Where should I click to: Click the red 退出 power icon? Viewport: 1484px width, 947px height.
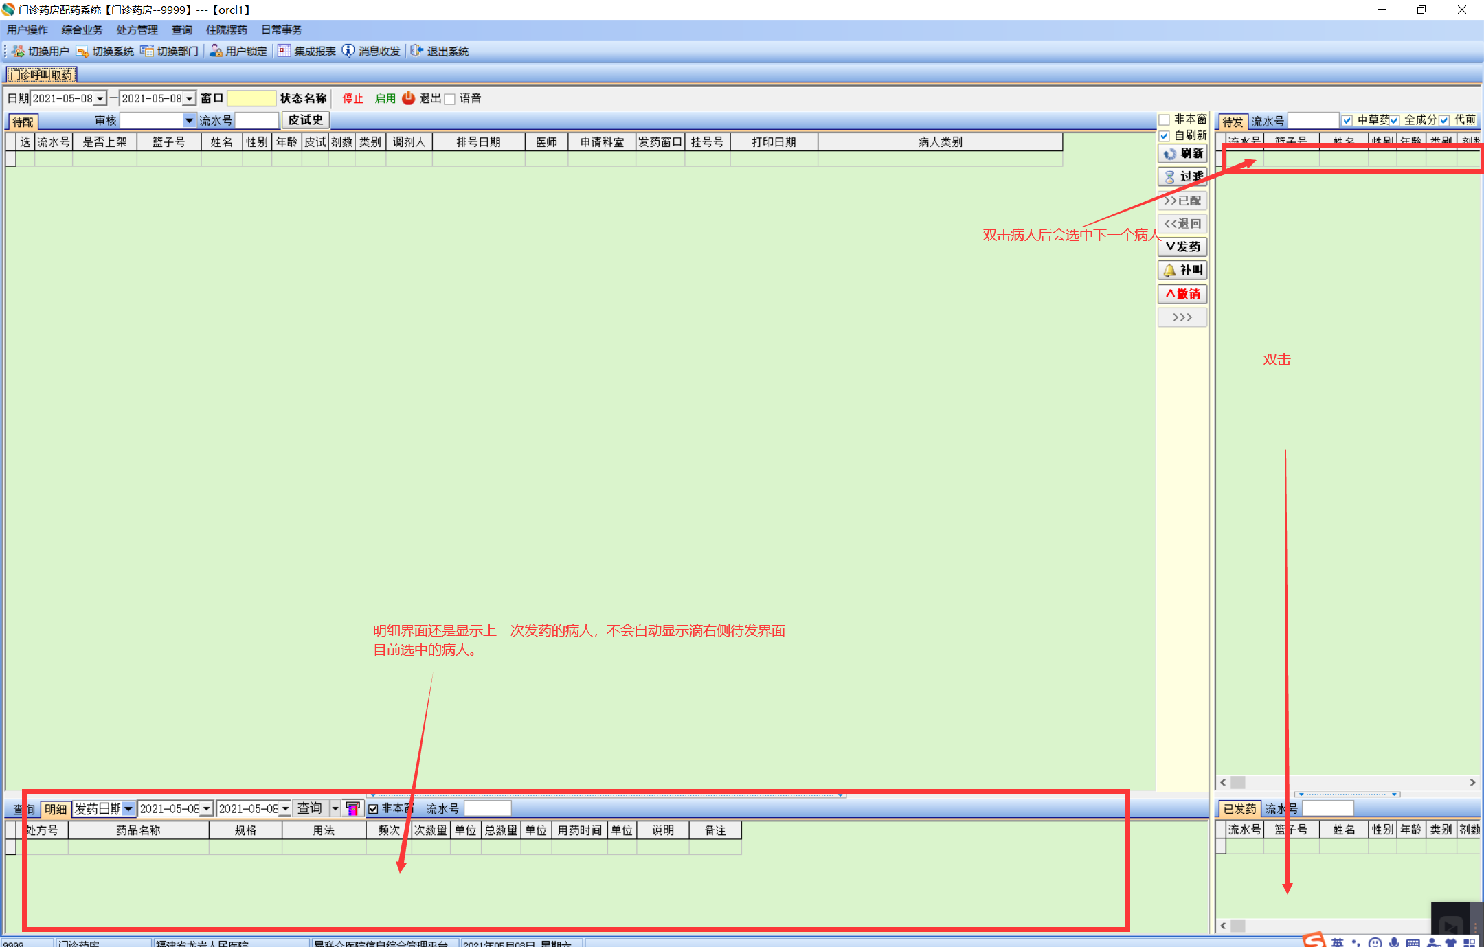[408, 98]
